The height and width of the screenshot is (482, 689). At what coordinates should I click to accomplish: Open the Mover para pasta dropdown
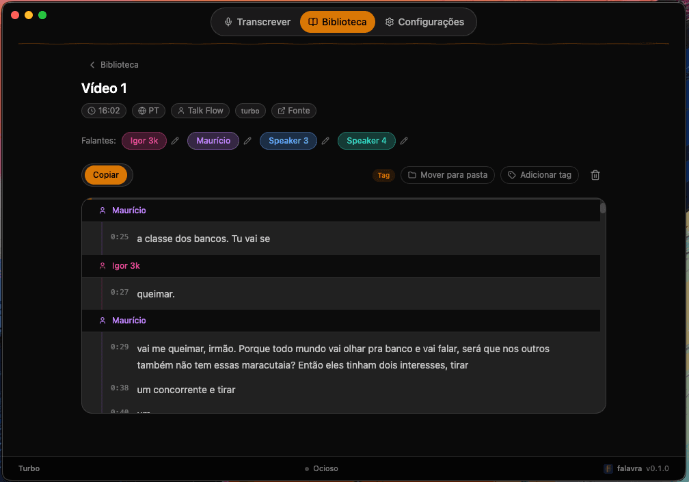[x=447, y=175]
